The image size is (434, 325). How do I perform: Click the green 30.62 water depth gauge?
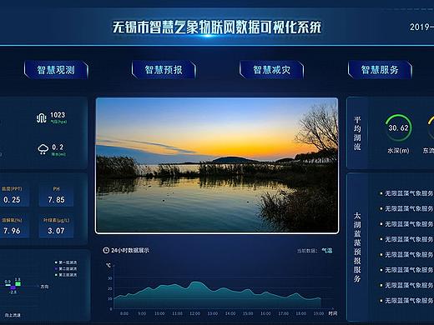398,127
